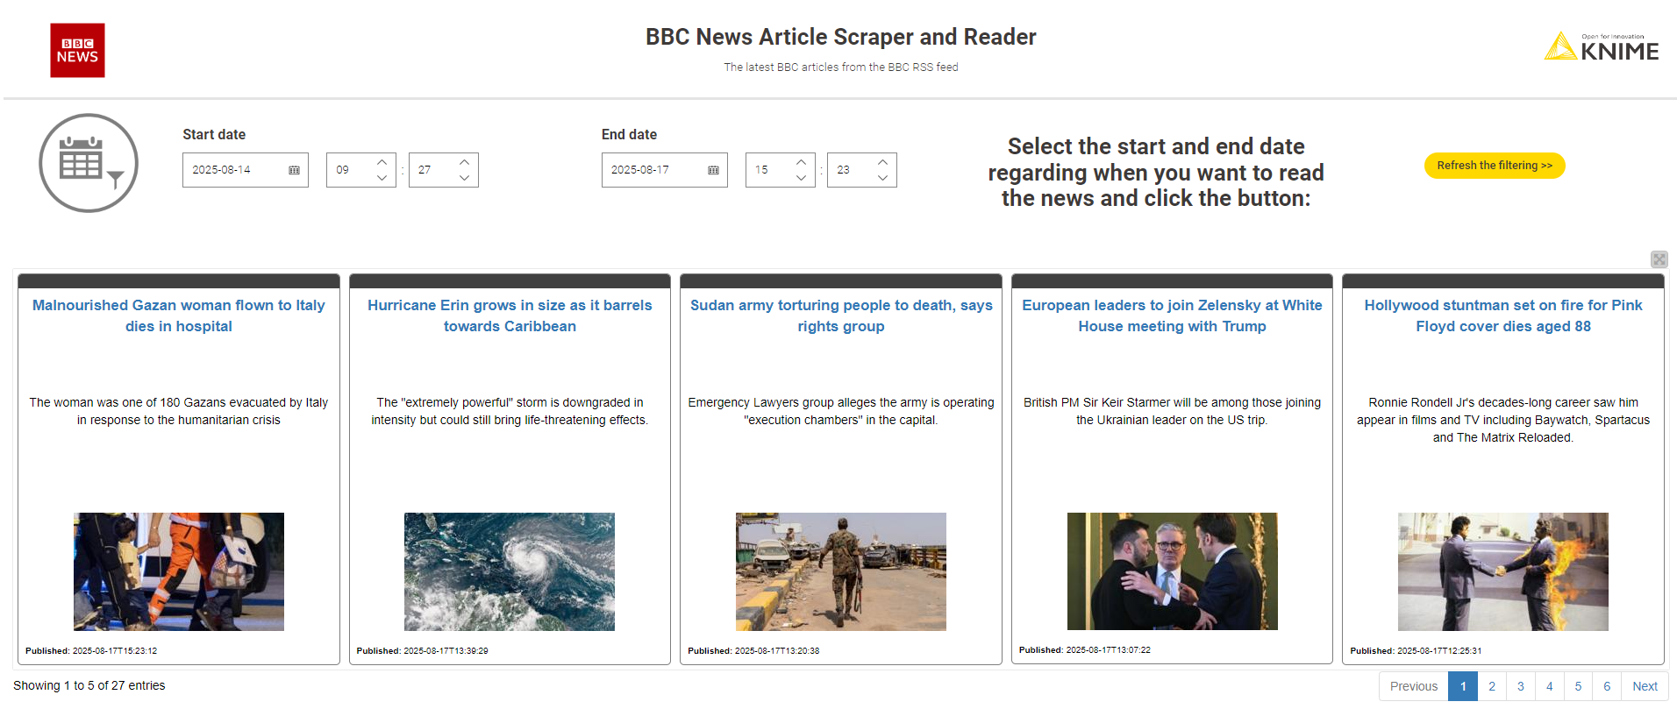Screen dimensions: 1677x723
Task: Open the Start date calendar picker icon
Action: pos(294,170)
